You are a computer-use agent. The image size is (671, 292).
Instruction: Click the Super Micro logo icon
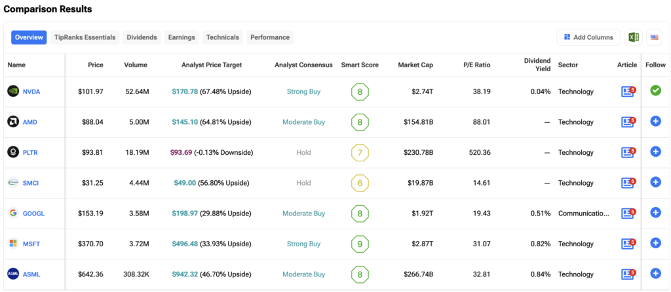[13, 183]
